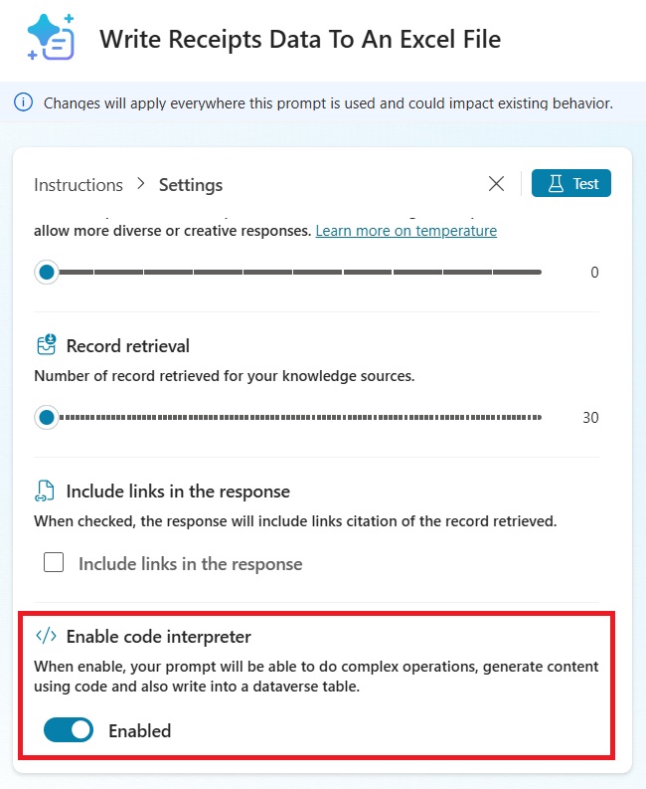This screenshot has height=789, width=646.
Task: Click the Include links in the response checkbox label
Action: pos(190,563)
